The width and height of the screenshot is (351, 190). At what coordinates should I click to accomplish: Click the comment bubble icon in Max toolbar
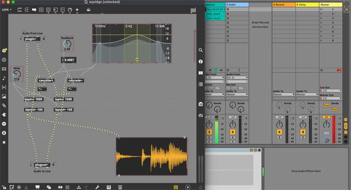pos(34,10)
